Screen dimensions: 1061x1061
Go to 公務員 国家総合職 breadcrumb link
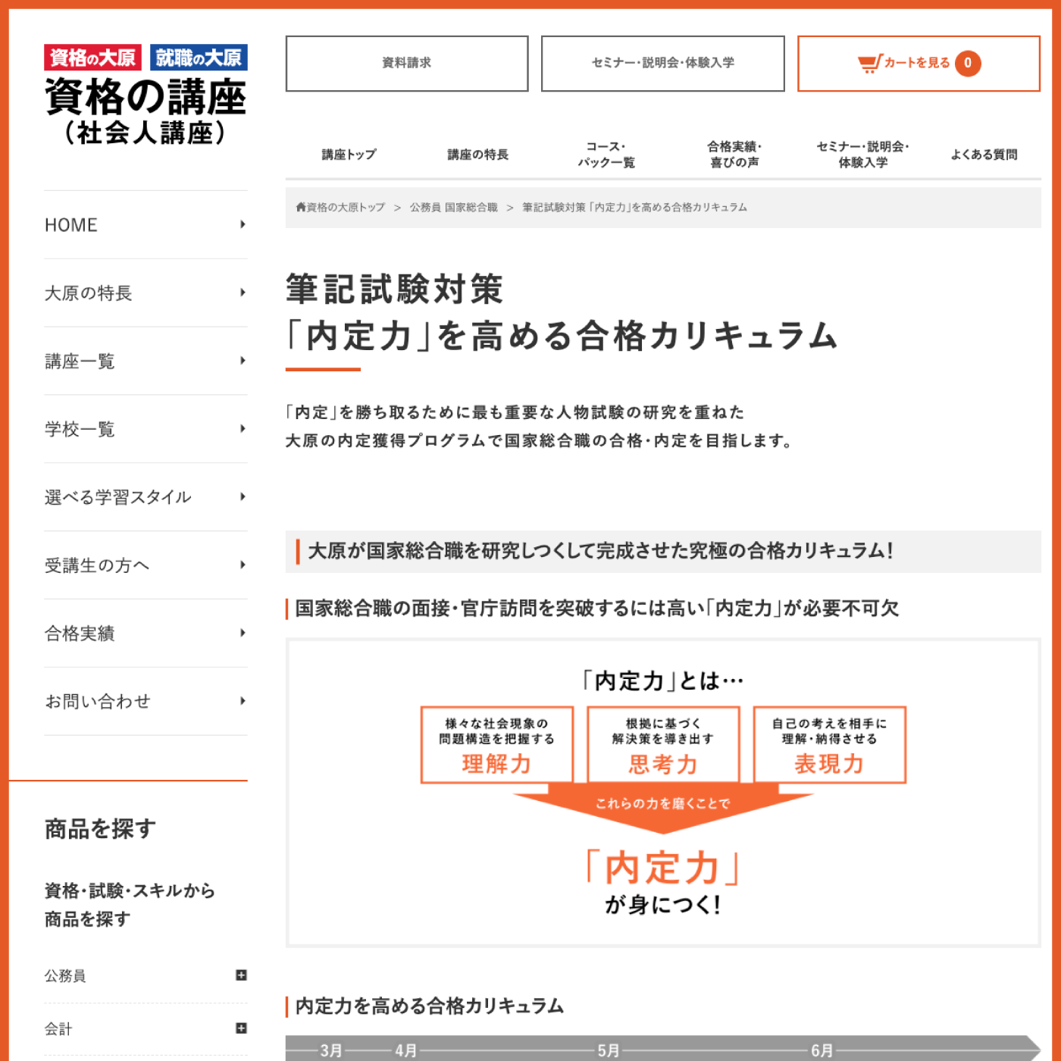[x=453, y=207]
